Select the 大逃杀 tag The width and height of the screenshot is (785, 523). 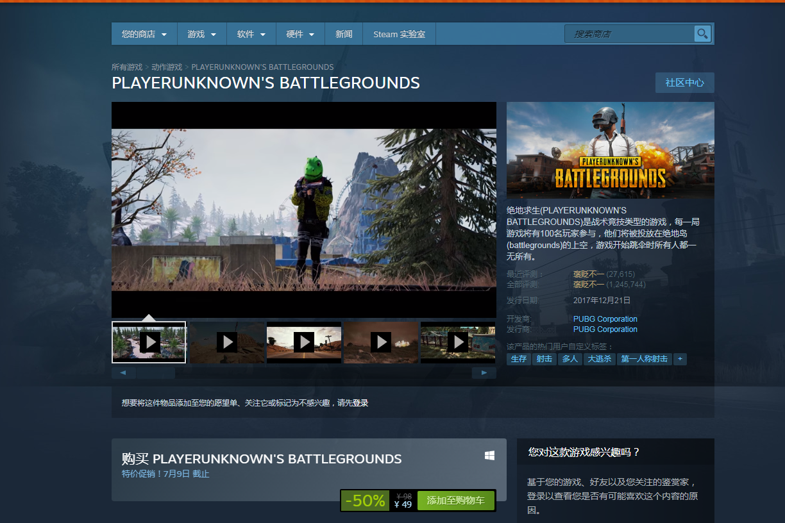click(x=600, y=359)
